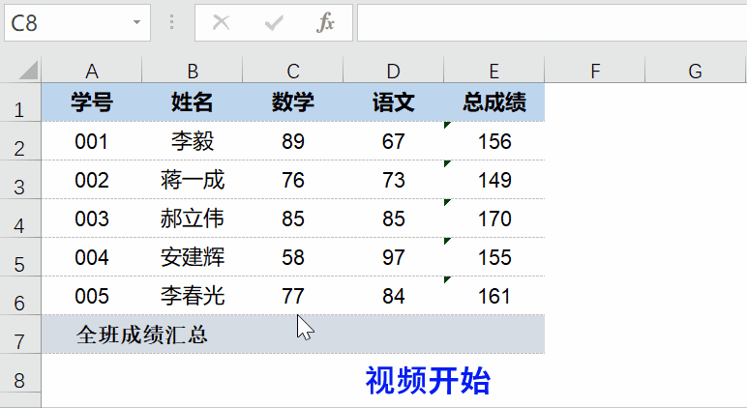Select the total score cell 149
747x408 pixels.
[x=494, y=180]
